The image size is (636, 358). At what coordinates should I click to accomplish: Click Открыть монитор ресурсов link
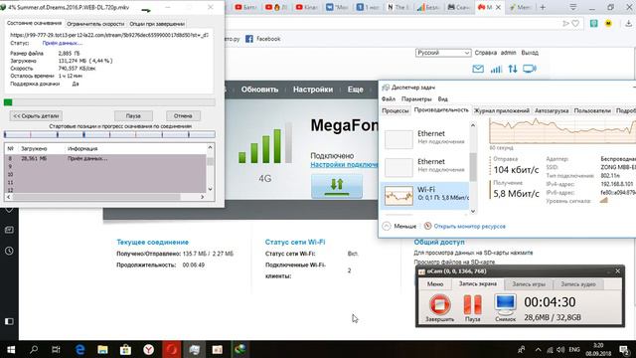(x=469, y=226)
